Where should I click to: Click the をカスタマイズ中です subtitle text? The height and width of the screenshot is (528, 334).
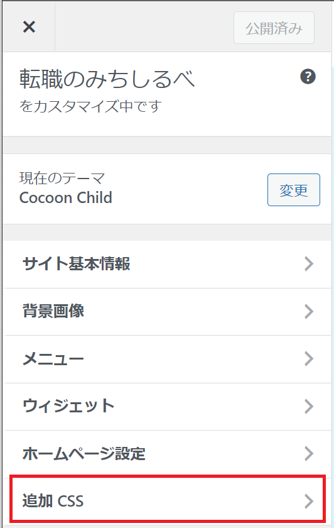90,106
